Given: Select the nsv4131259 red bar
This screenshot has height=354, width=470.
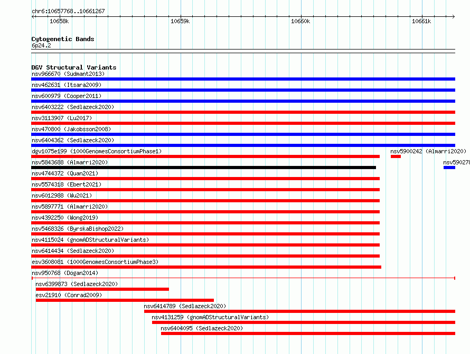Looking at the screenshot, I should (x=304, y=322).
